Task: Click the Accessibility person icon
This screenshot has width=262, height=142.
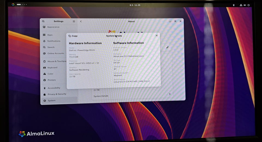Action: (x=44, y=88)
